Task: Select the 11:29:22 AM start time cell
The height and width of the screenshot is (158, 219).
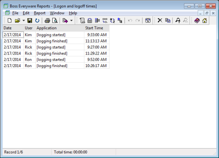Action: pyautogui.click(x=97, y=53)
